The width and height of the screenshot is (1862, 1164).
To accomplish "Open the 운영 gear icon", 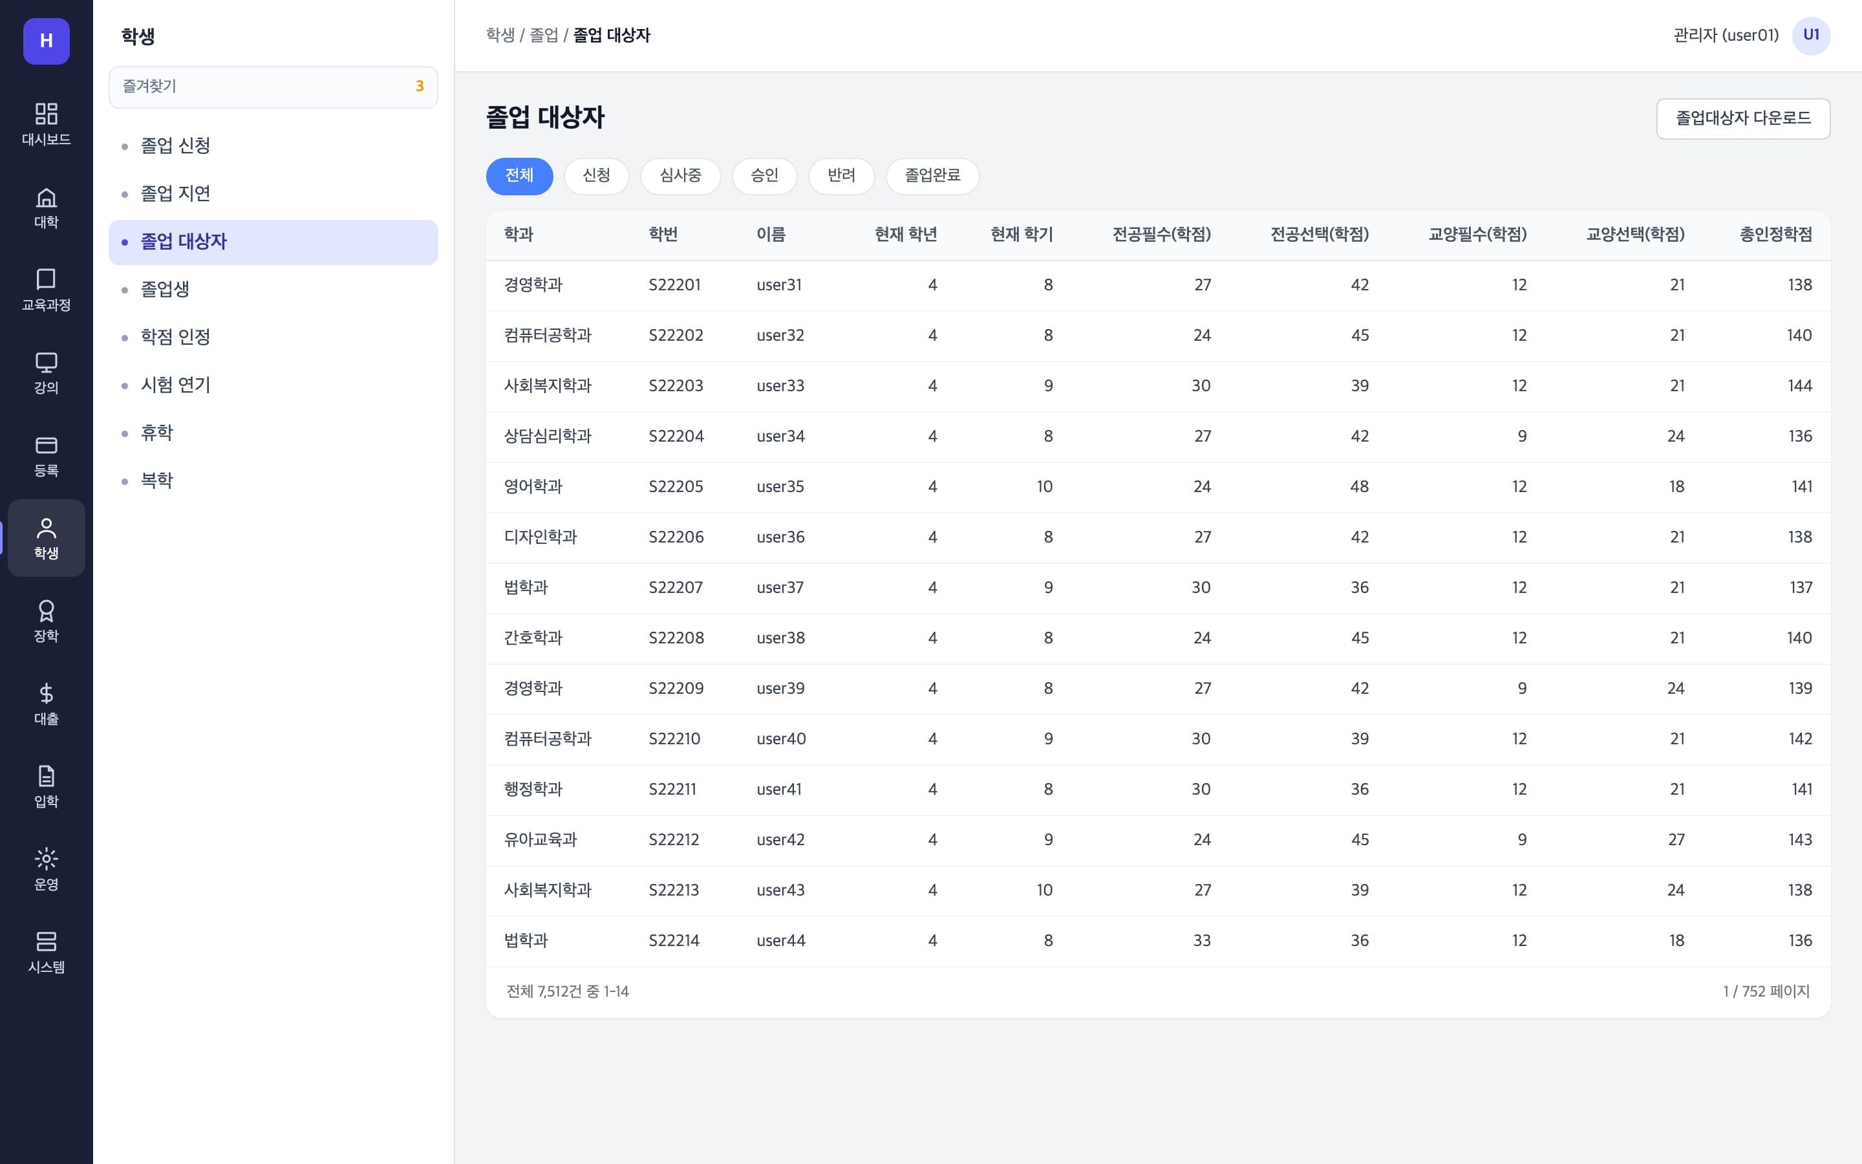I will coord(46,869).
